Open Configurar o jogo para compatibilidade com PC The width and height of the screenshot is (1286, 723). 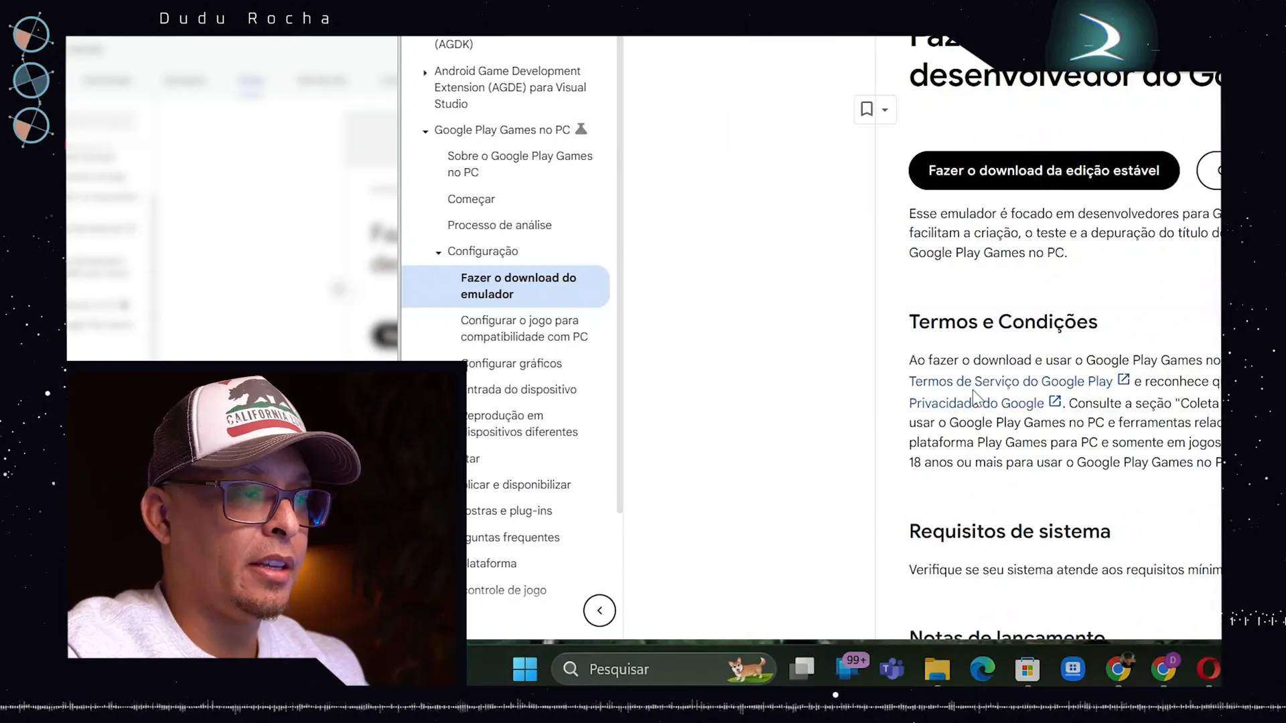coord(524,329)
